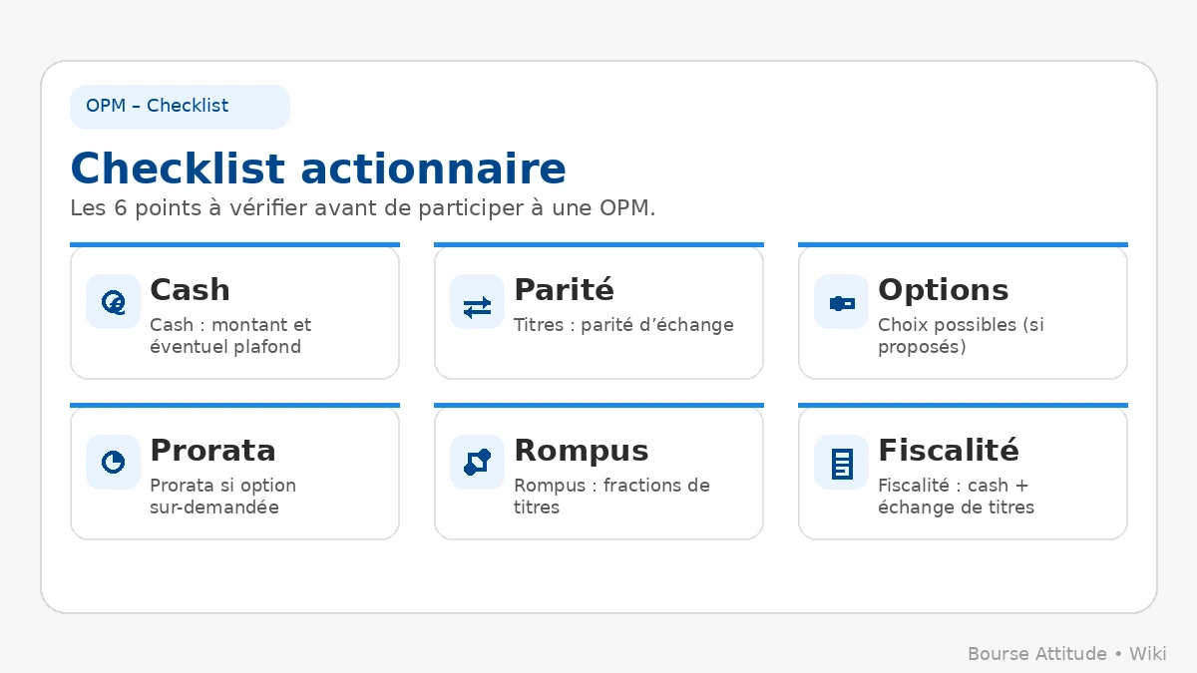Click 'Choix possibles (si proposés)' description
Image resolution: width=1197 pixels, height=673 pixels.
pos(960,336)
